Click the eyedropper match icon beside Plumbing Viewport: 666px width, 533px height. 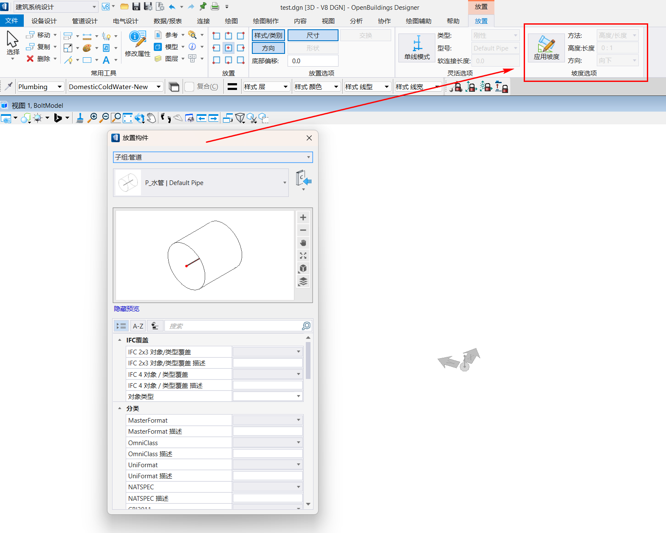tap(8, 87)
